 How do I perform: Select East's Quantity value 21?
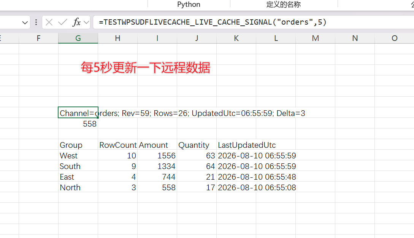197,177
